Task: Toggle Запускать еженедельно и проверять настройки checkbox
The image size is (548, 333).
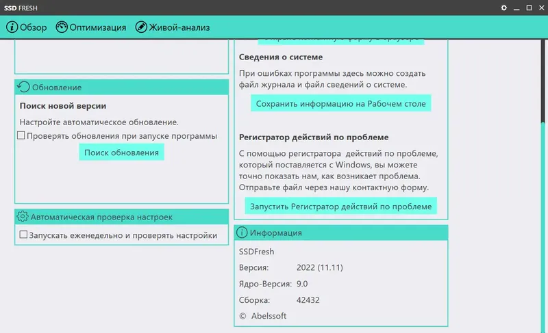Action: click(x=23, y=235)
